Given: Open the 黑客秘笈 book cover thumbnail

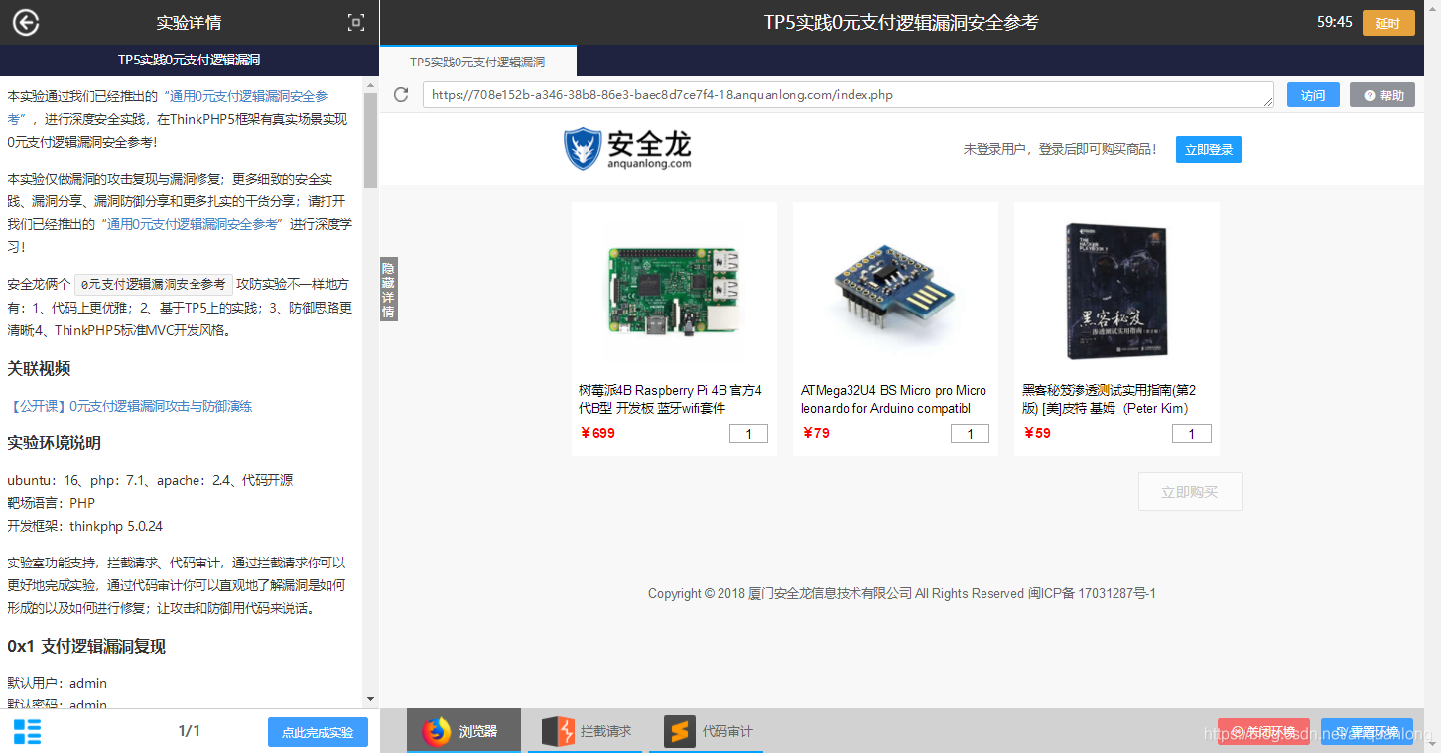Looking at the screenshot, I should [x=1116, y=291].
